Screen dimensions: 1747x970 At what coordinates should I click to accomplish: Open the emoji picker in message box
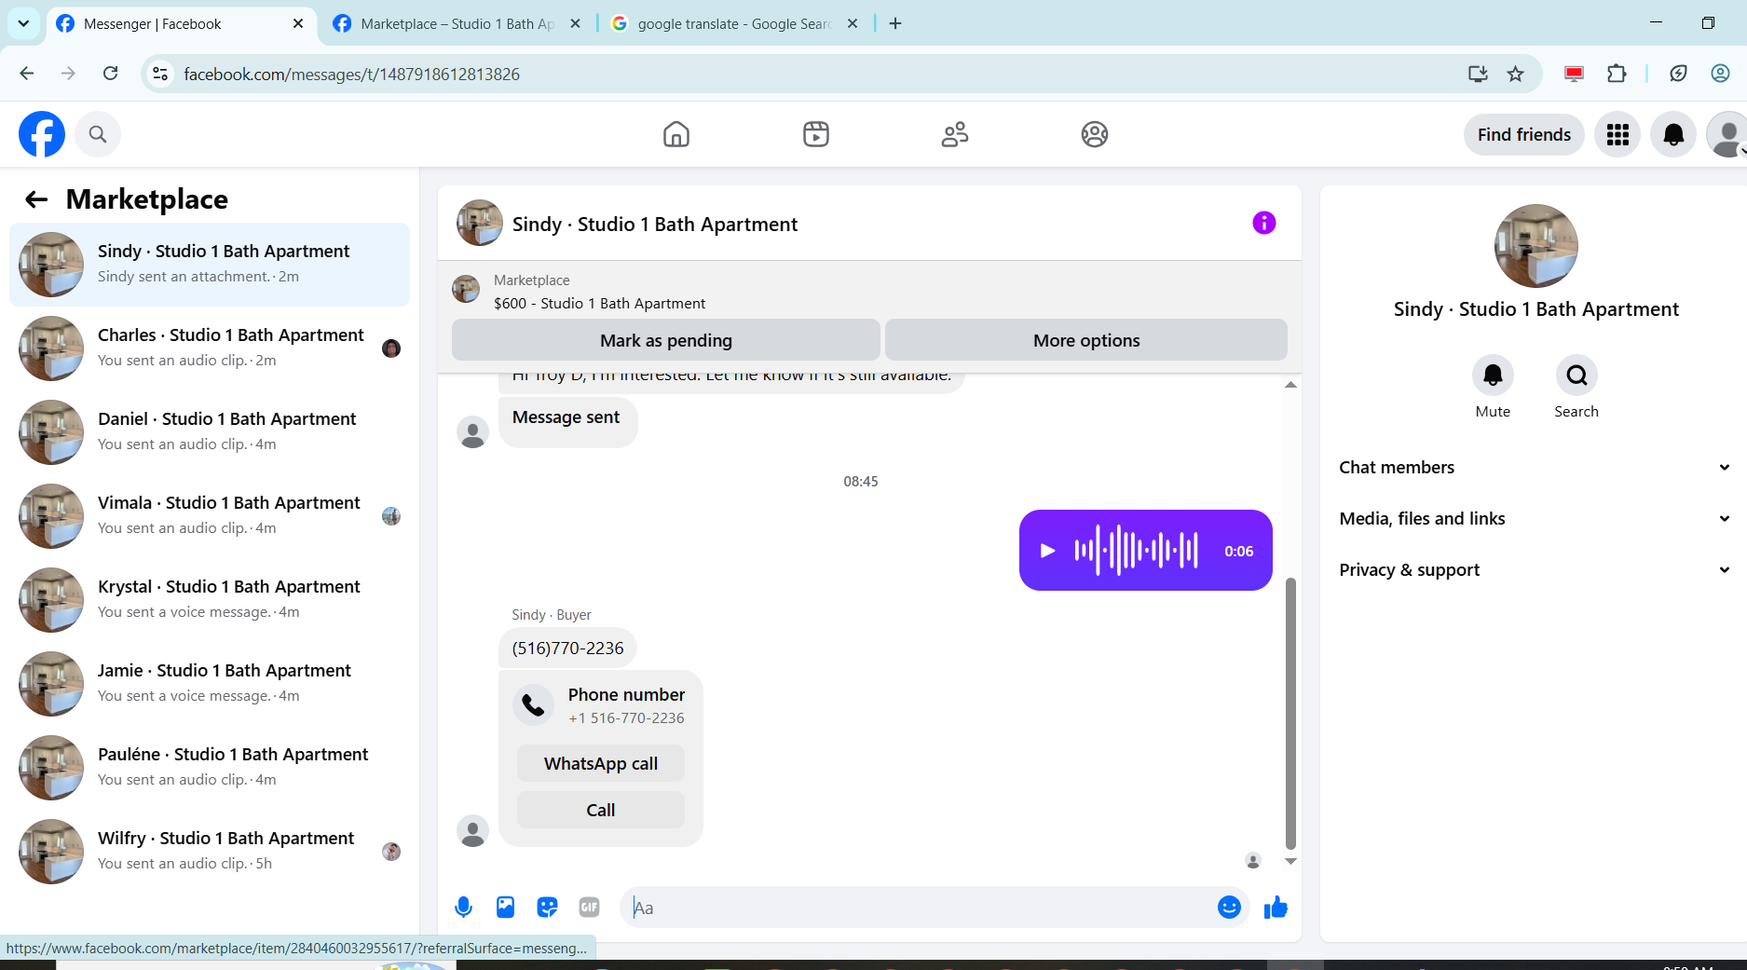pyautogui.click(x=1229, y=907)
